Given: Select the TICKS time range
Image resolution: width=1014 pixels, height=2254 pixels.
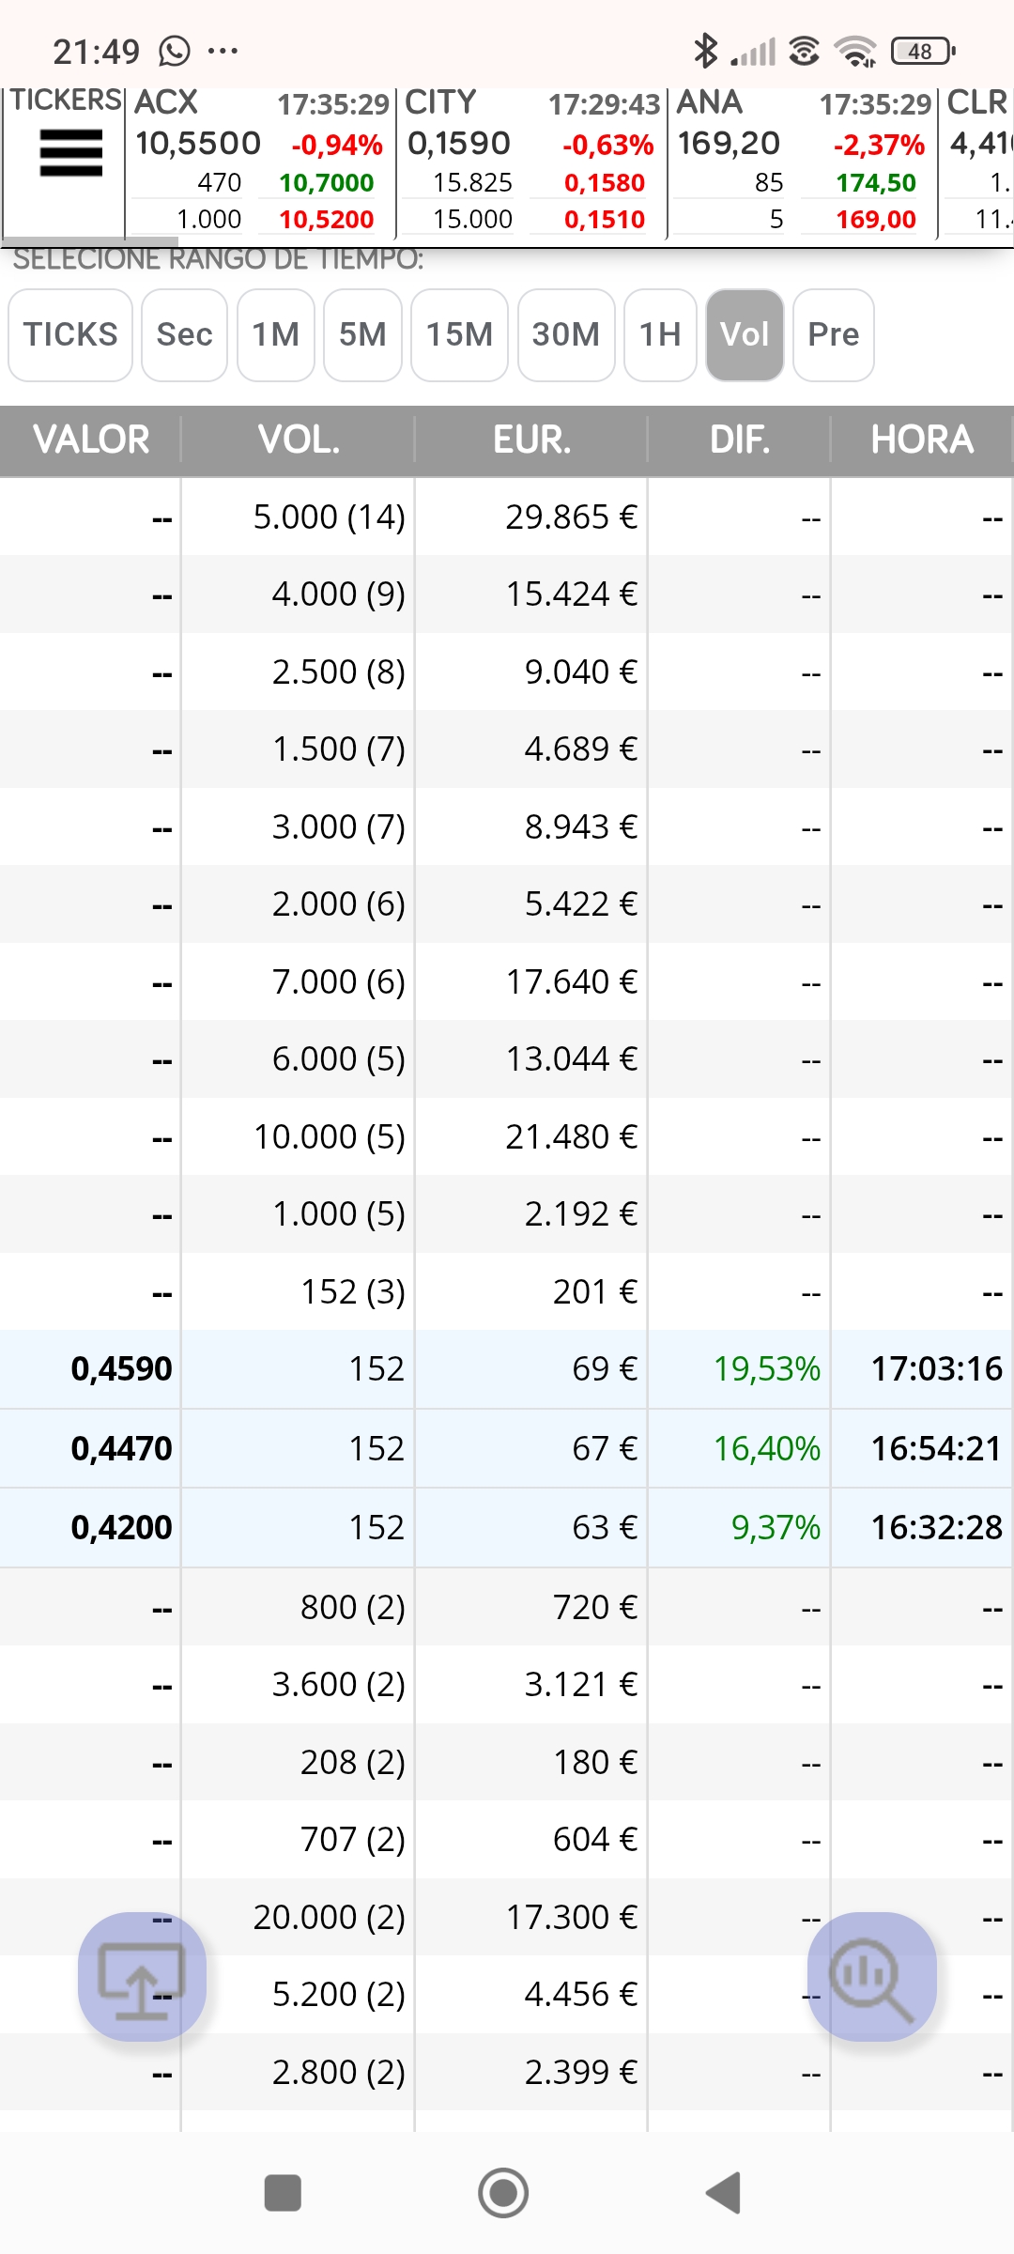Looking at the screenshot, I should pyautogui.click(x=70, y=335).
